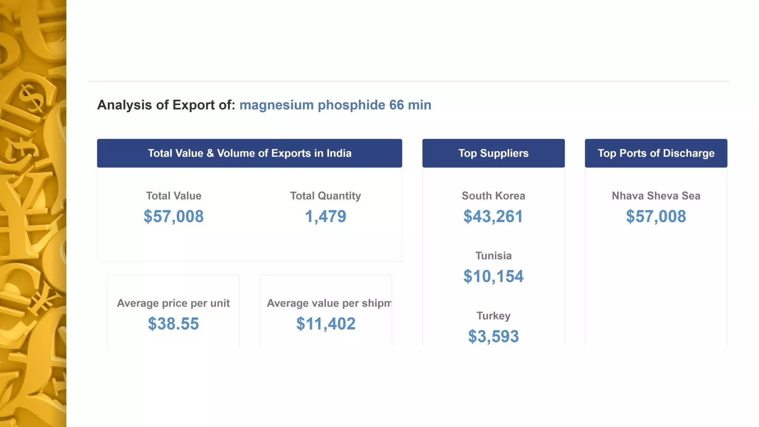Open the Top Ports of Discharge header

coord(656,153)
